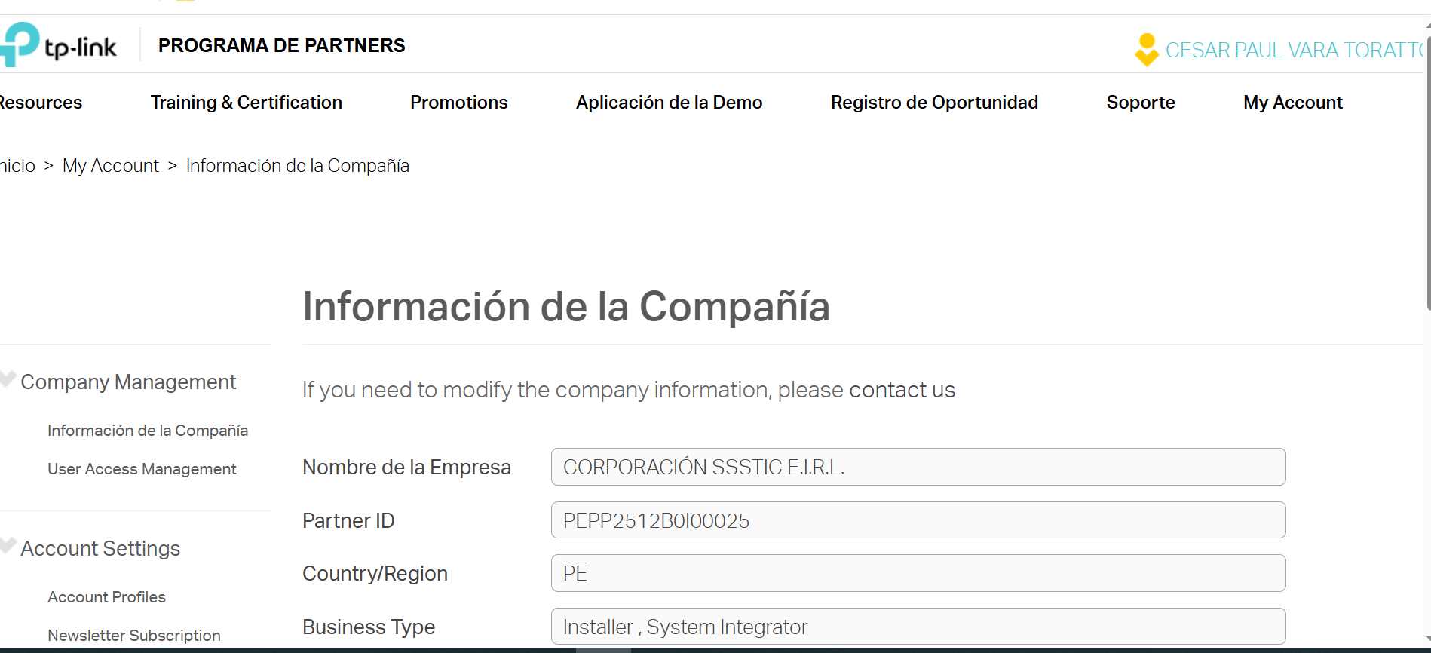Open the Promotions menu
The width and height of the screenshot is (1431, 653).
pyautogui.click(x=458, y=103)
